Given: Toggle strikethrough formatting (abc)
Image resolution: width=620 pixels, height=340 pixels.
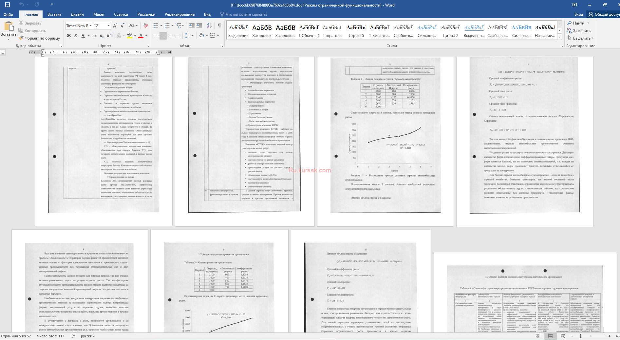Looking at the screenshot, I should coord(94,36).
